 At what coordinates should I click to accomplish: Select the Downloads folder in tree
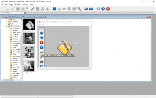click(x=15, y=43)
